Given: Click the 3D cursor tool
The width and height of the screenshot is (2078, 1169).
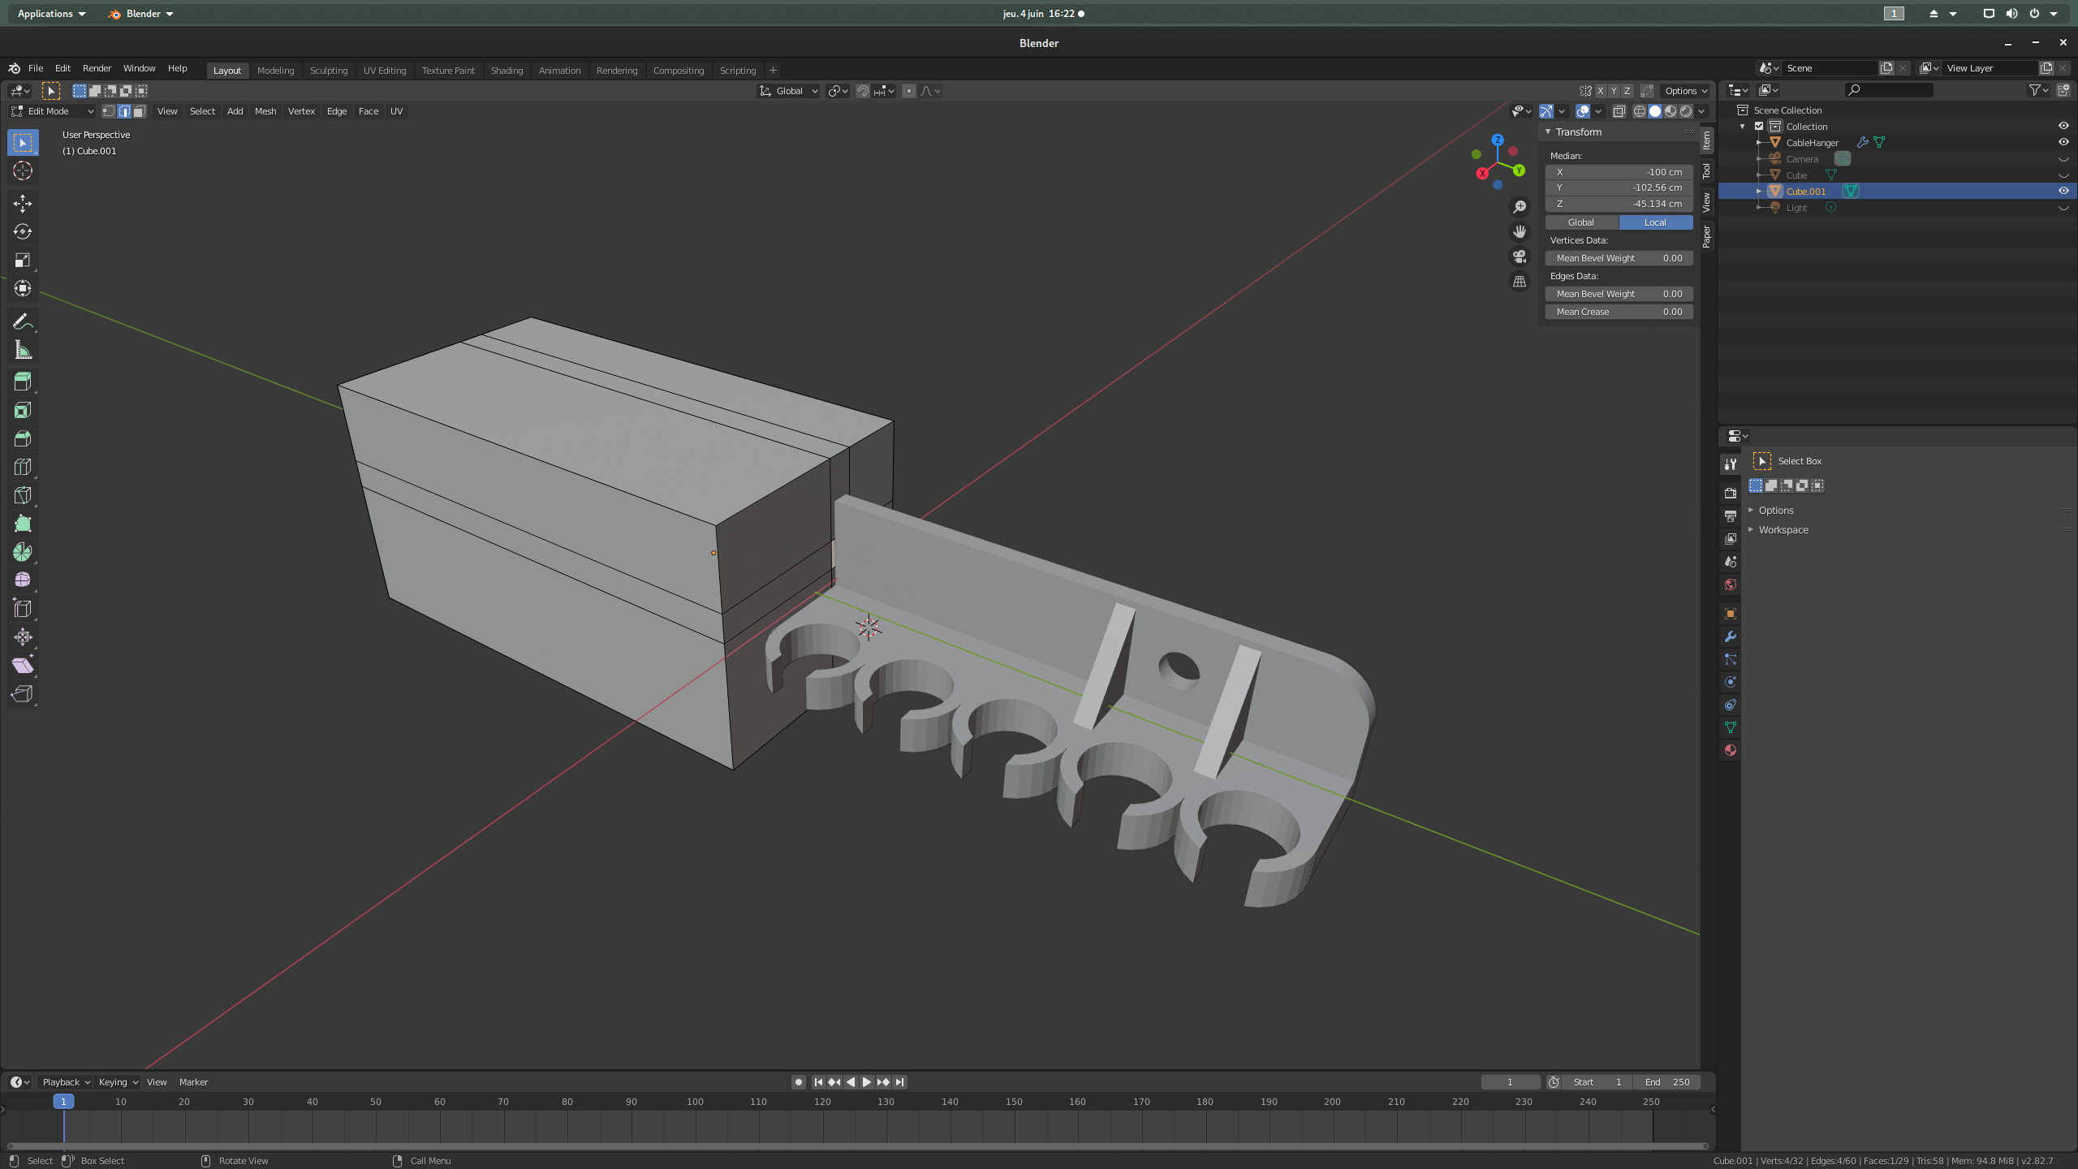Looking at the screenshot, I should [x=23, y=170].
